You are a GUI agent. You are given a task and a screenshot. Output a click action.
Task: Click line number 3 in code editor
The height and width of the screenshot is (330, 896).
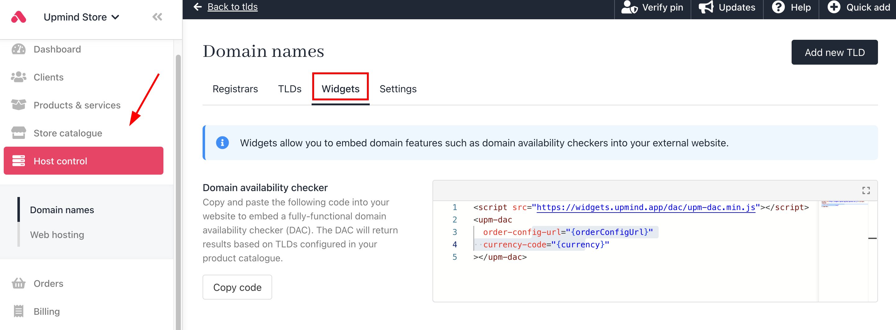(454, 232)
